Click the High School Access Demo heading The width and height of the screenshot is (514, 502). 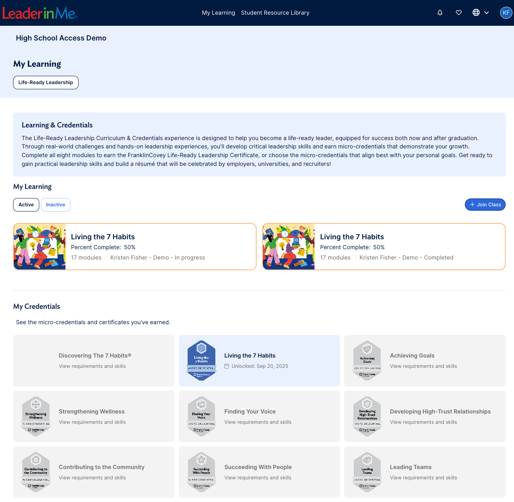click(x=61, y=38)
